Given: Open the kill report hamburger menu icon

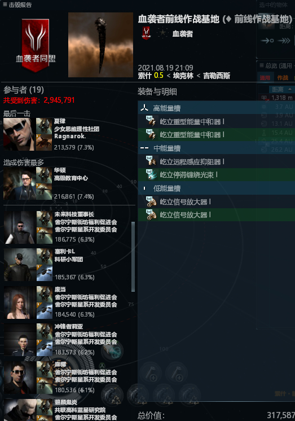Looking at the screenshot, I should [x=5, y=5].
